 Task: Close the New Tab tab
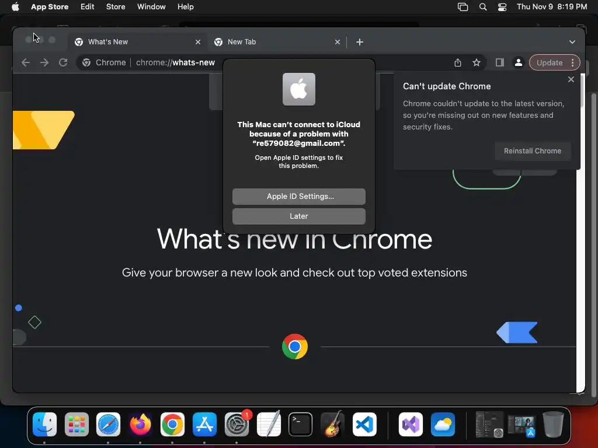coord(338,42)
